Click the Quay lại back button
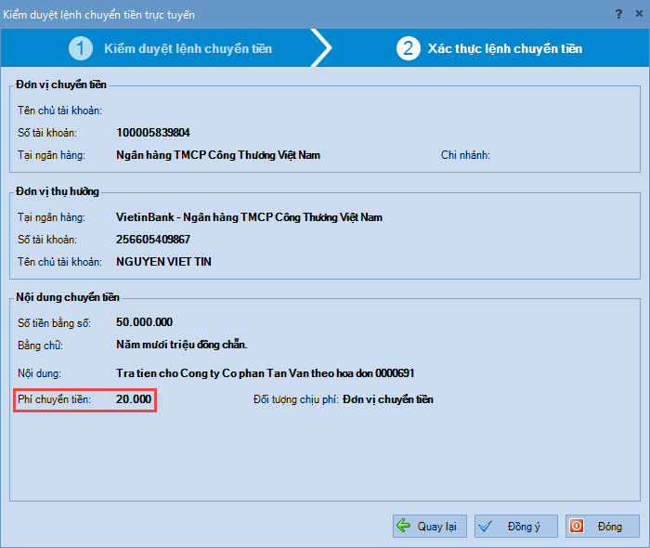 [x=429, y=526]
